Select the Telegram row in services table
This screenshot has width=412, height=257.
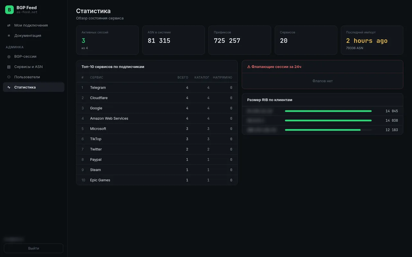coord(157,88)
